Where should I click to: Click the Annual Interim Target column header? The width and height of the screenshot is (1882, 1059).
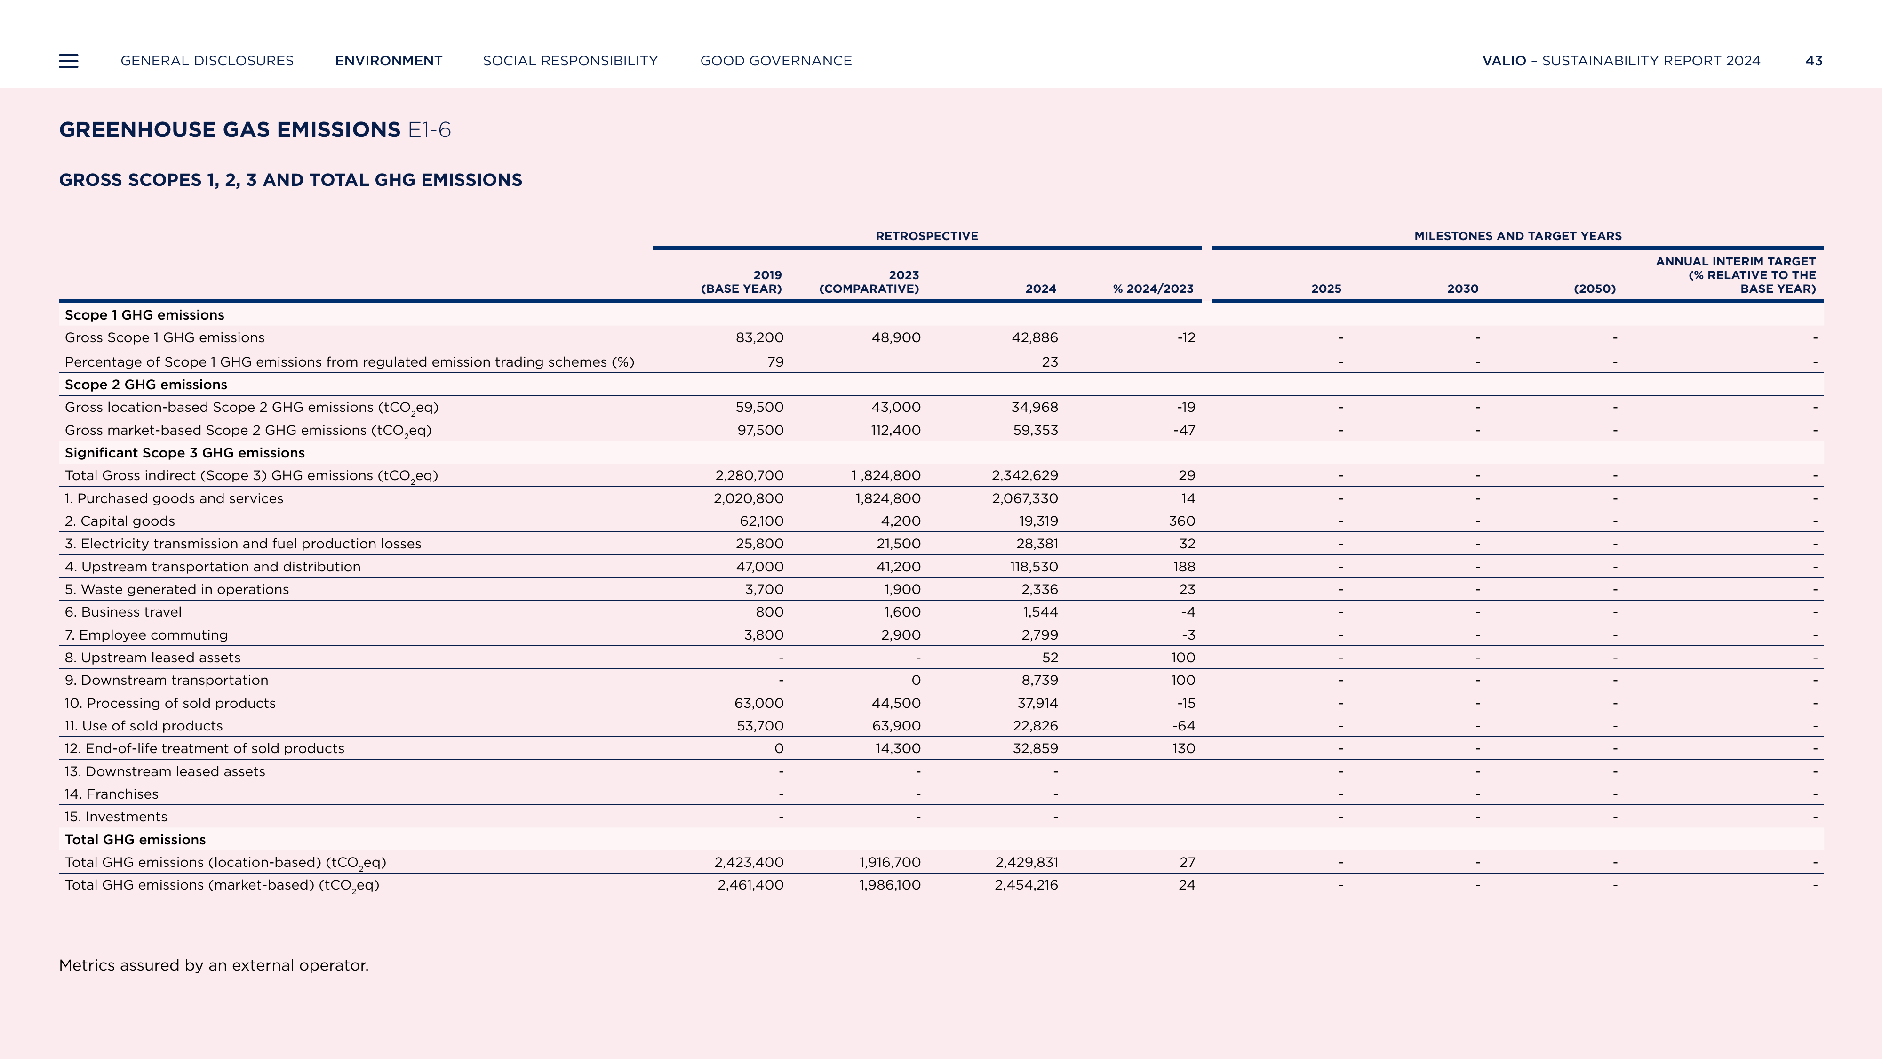[1735, 275]
